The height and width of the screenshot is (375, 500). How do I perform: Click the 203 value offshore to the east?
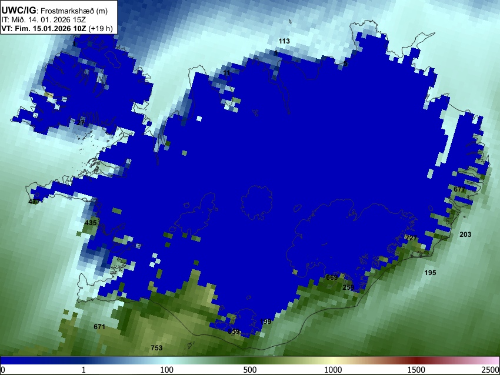pos(465,235)
